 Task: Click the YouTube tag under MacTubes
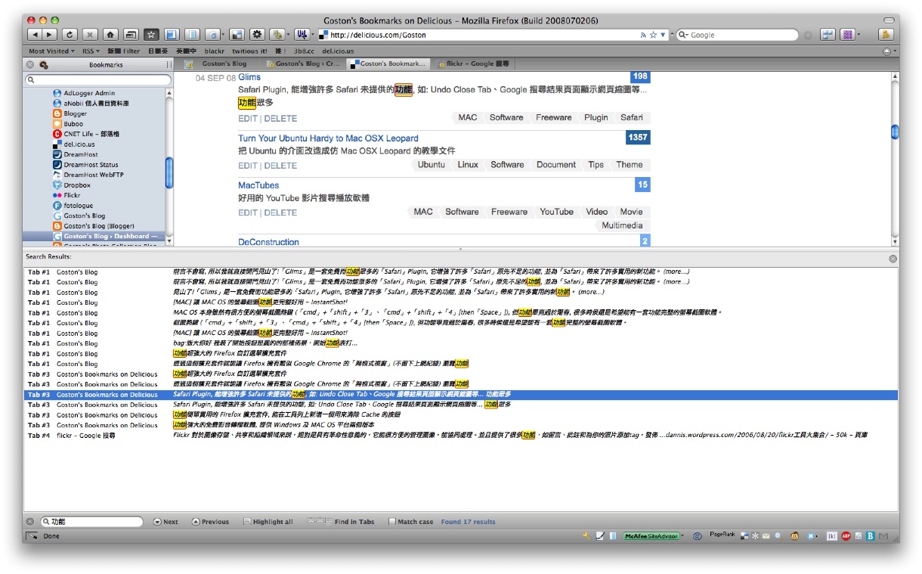tap(556, 212)
